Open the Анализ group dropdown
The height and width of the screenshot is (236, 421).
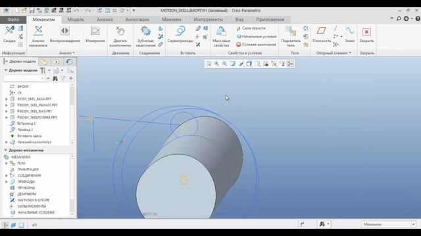point(67,53)
